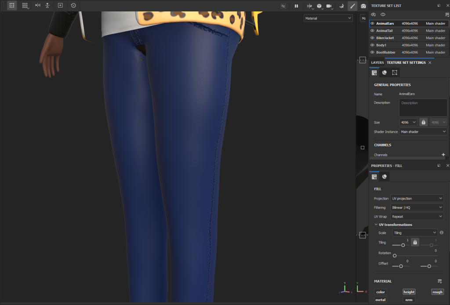Open the Material section options icon

439,281
